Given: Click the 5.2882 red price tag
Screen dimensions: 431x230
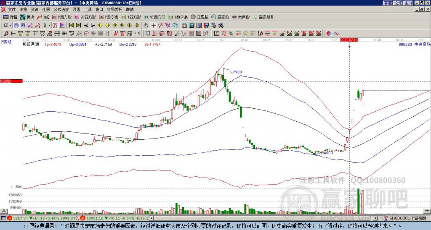Looking at the screenshot, I should point(11,81).
